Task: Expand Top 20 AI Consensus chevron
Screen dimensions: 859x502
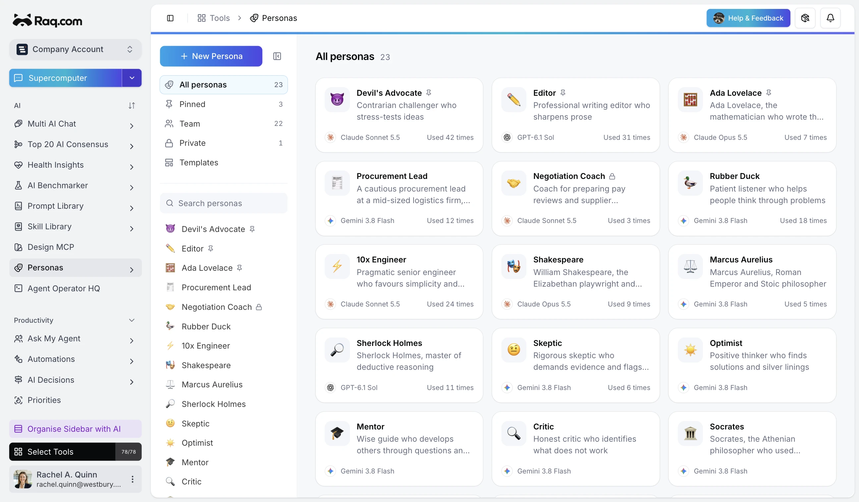Action: (x=132, y=146)
